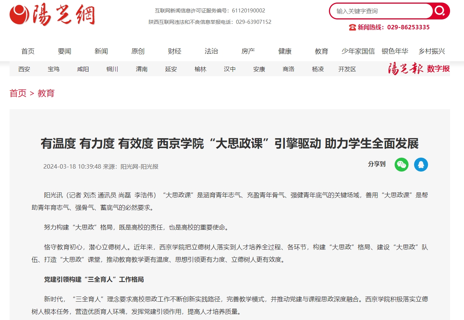
Task: Open the 少年家国信 section
Action: click(358, 51)
